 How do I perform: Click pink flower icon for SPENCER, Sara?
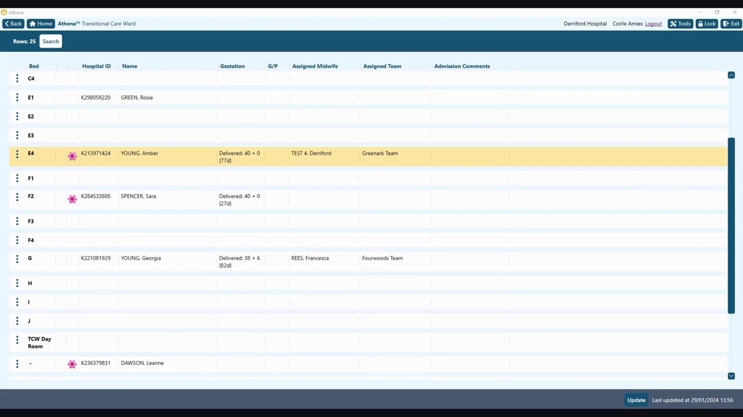(72, 199)
